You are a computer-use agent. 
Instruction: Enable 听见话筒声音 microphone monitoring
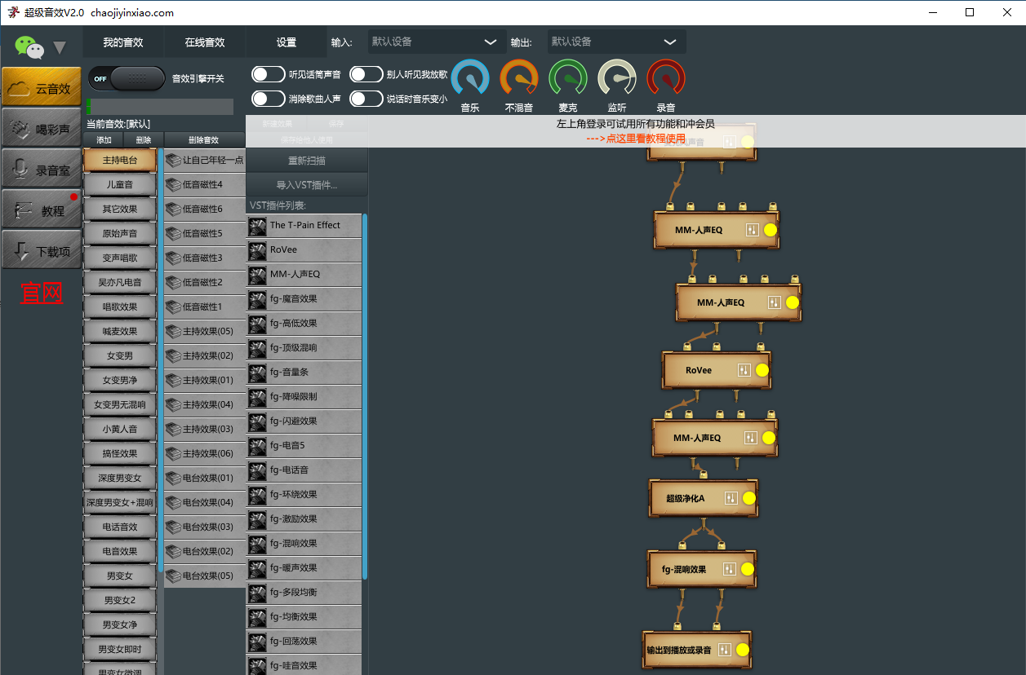click(268, 73)
